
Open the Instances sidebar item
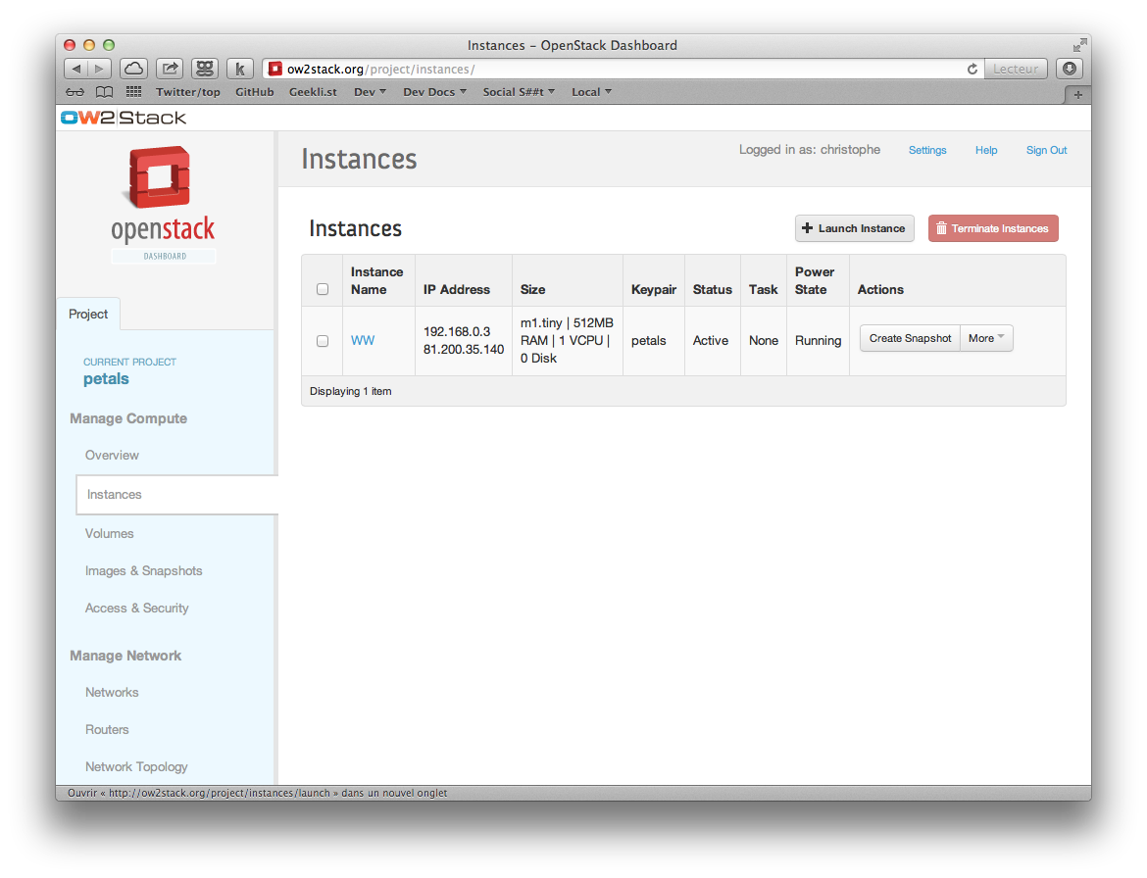tap(177, 494)
